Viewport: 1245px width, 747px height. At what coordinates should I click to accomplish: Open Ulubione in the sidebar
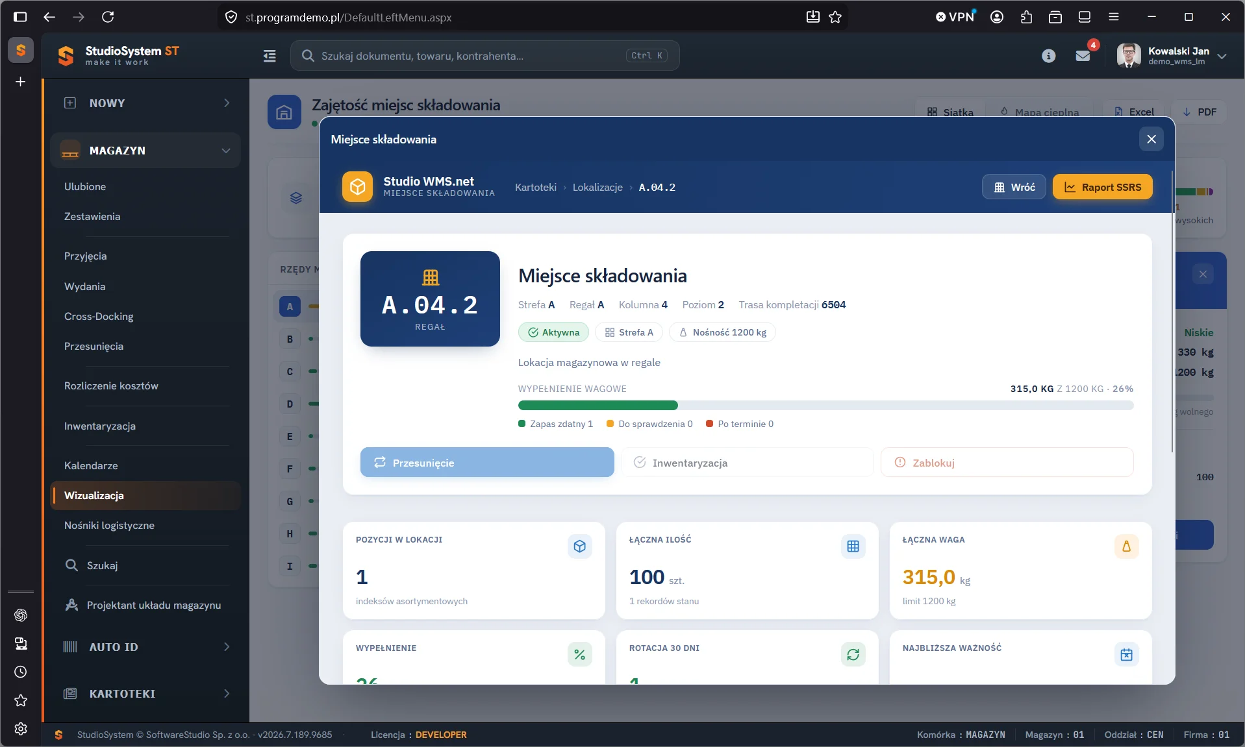click(x=84, y=186)
